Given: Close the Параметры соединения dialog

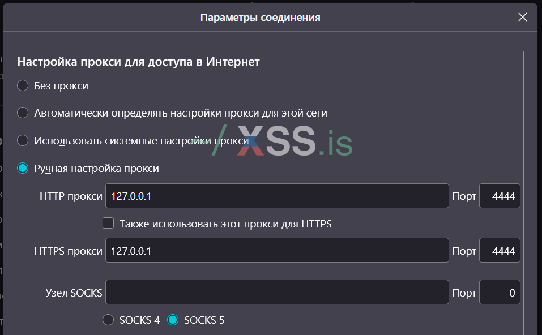Looking at the screenshot, I should click(522, 18).
